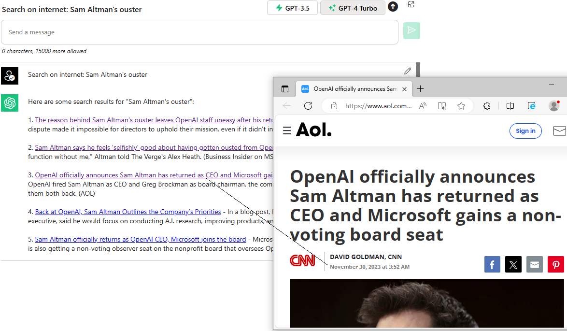Click the Send a message input field
Viewport: 567px width, 331px height.
[199, 32]
